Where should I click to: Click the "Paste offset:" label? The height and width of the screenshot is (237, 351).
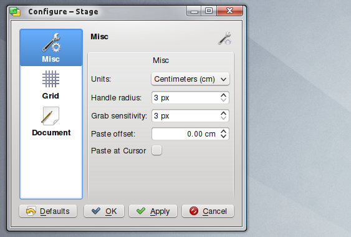pos(113,134)
